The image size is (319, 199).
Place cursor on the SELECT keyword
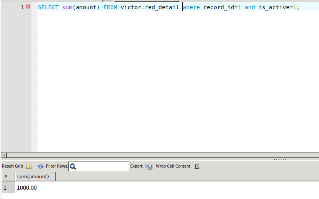pyautogui.click(x=48, y=7)
